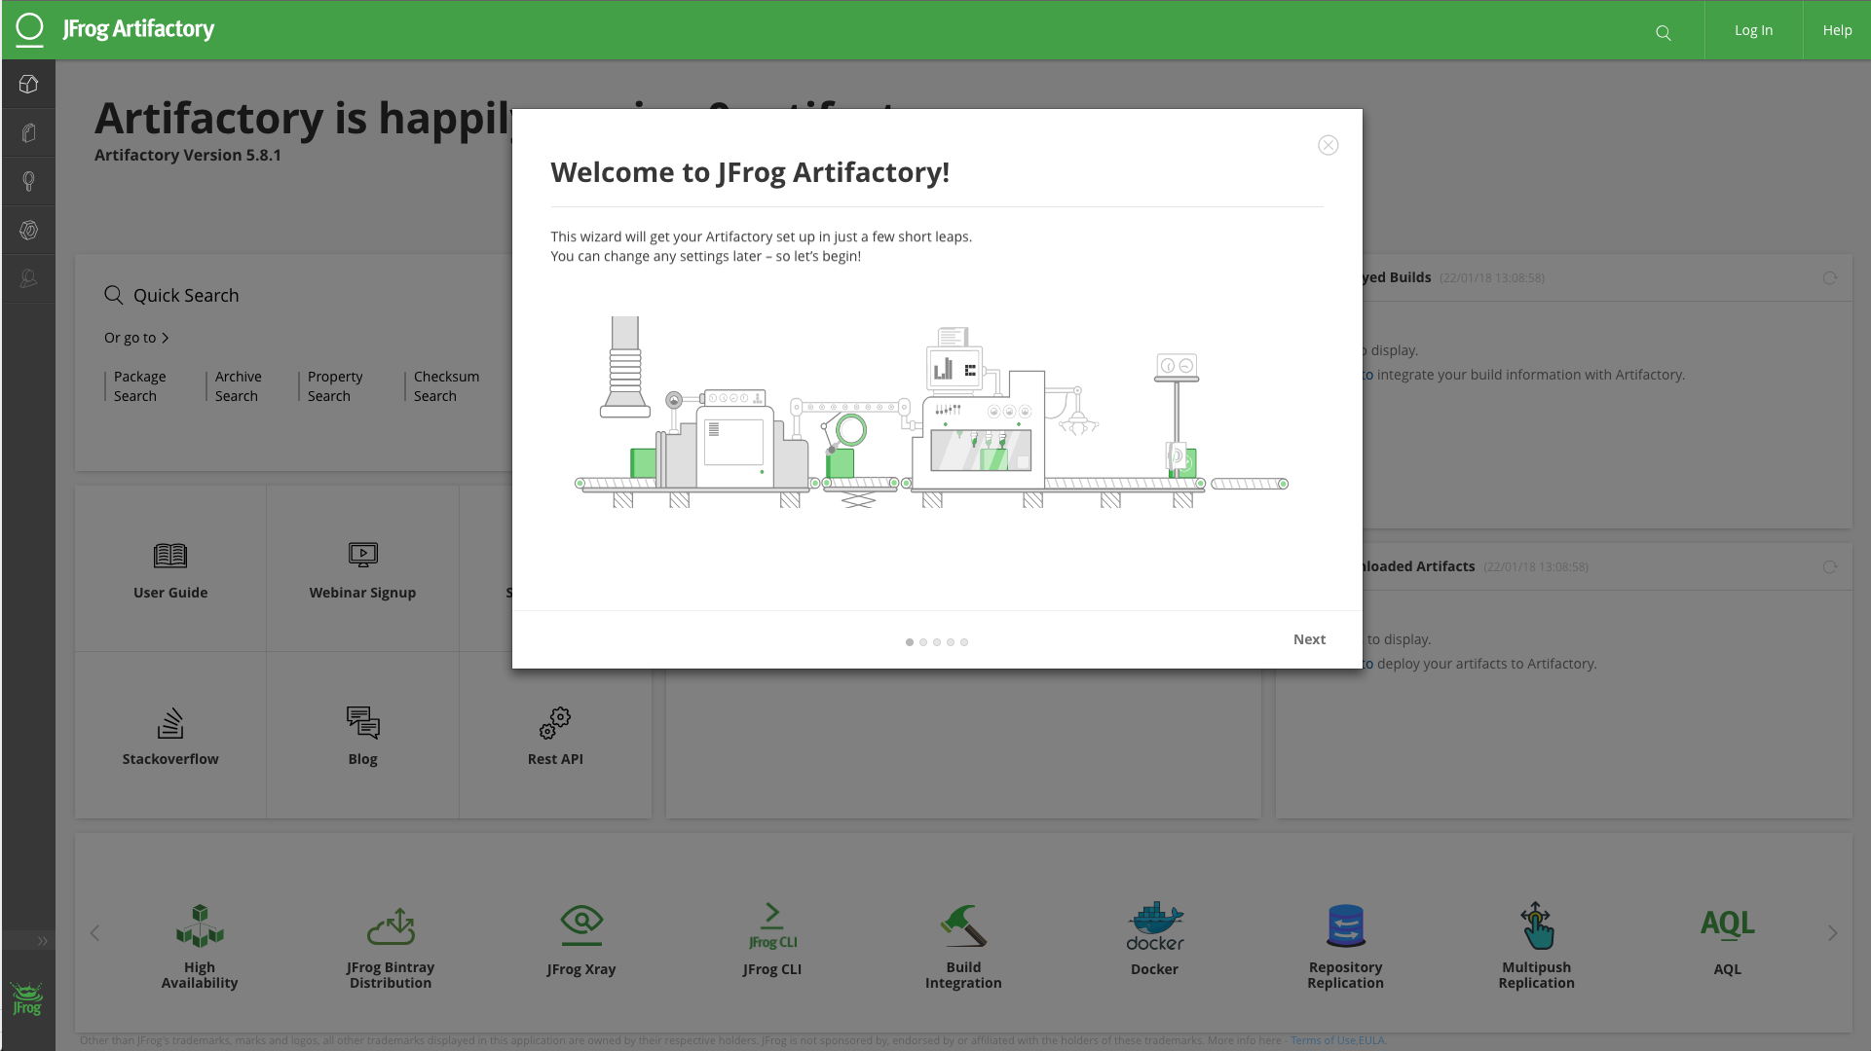Select the third wizard progress dot
The height and width of the screenshot is (1051, 1871).
[x=937, y=642]
